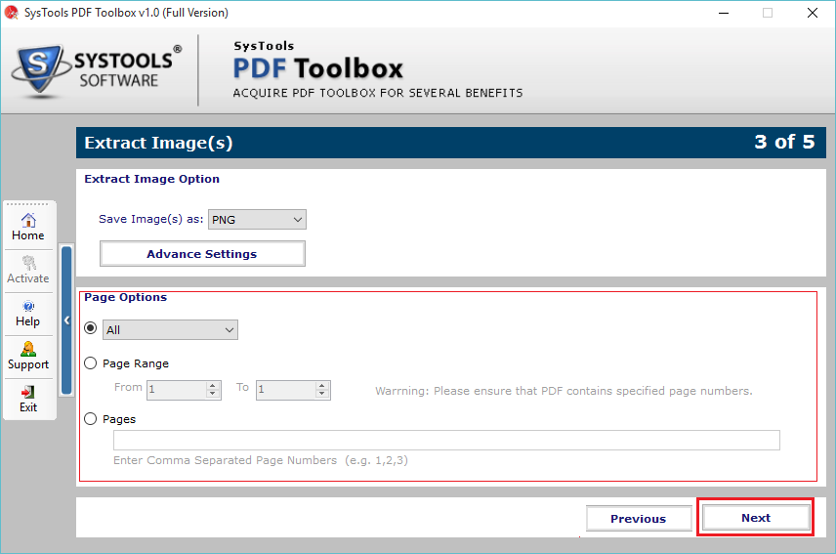Collapse the sidebar with the arrow handle

pos(66,320)
